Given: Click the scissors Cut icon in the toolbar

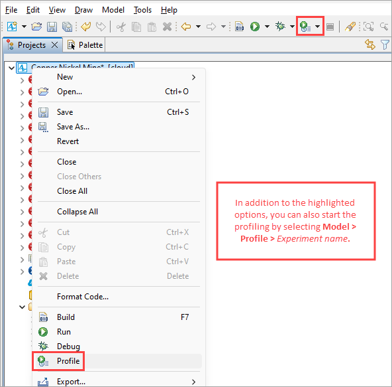Looking at the screenshot, I should point(121,27).
